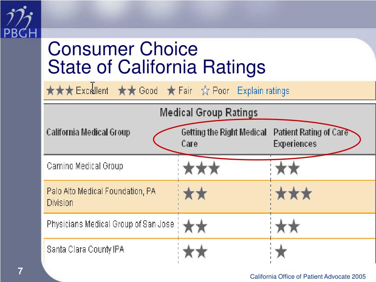Image resolution: width=376 pixels, height=282 pixels.
Task: Click the slide number 7
Action: point(21,271)
